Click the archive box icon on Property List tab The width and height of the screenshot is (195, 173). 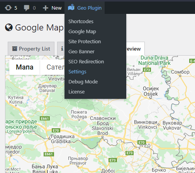click(15, 49)
